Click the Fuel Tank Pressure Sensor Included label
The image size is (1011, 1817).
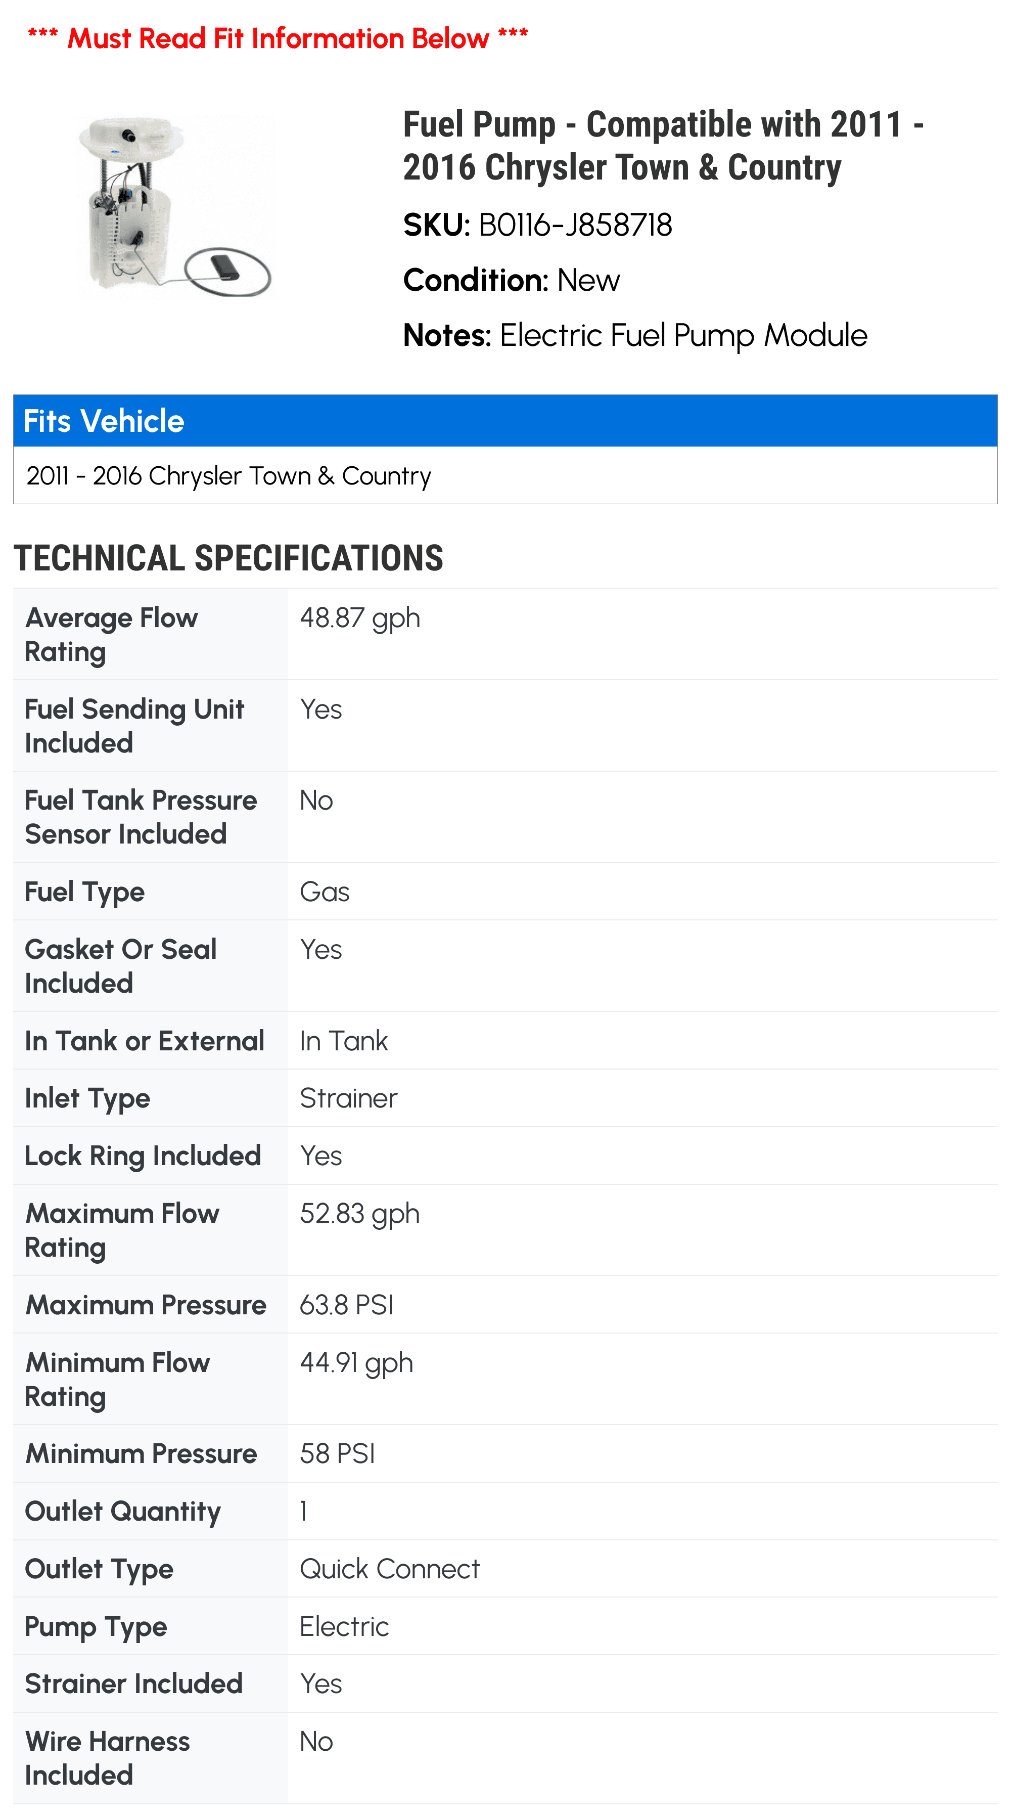(141, 817)
